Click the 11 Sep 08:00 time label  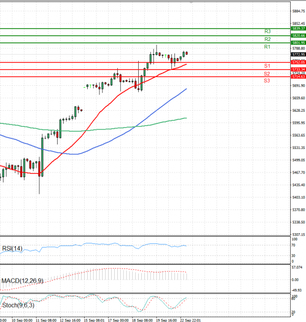(x=46, y=320)
